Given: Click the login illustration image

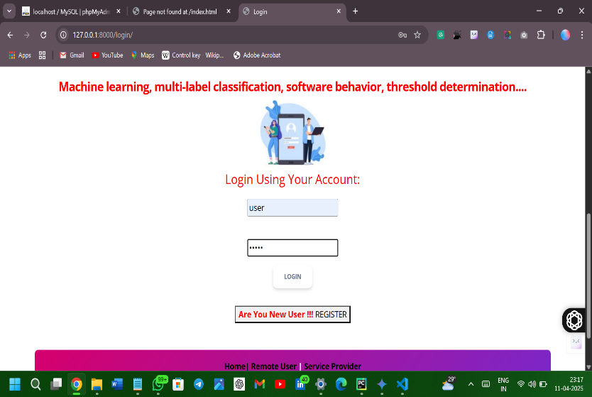Looking at the screenshot, I should point(292,133).
